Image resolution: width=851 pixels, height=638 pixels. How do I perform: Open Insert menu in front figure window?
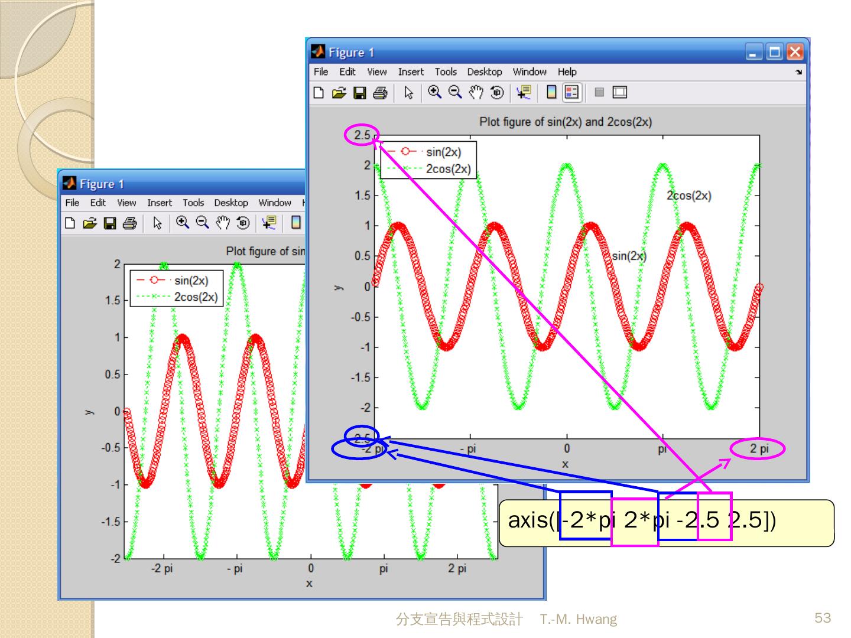click(x=410, y=72)
